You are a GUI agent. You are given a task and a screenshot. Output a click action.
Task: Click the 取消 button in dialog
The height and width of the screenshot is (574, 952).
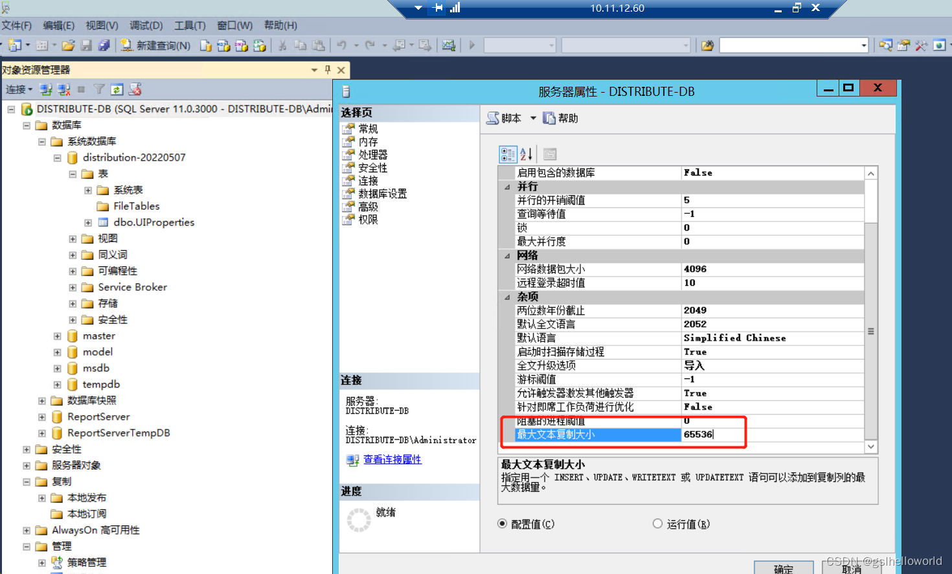(x=851, y=568)
